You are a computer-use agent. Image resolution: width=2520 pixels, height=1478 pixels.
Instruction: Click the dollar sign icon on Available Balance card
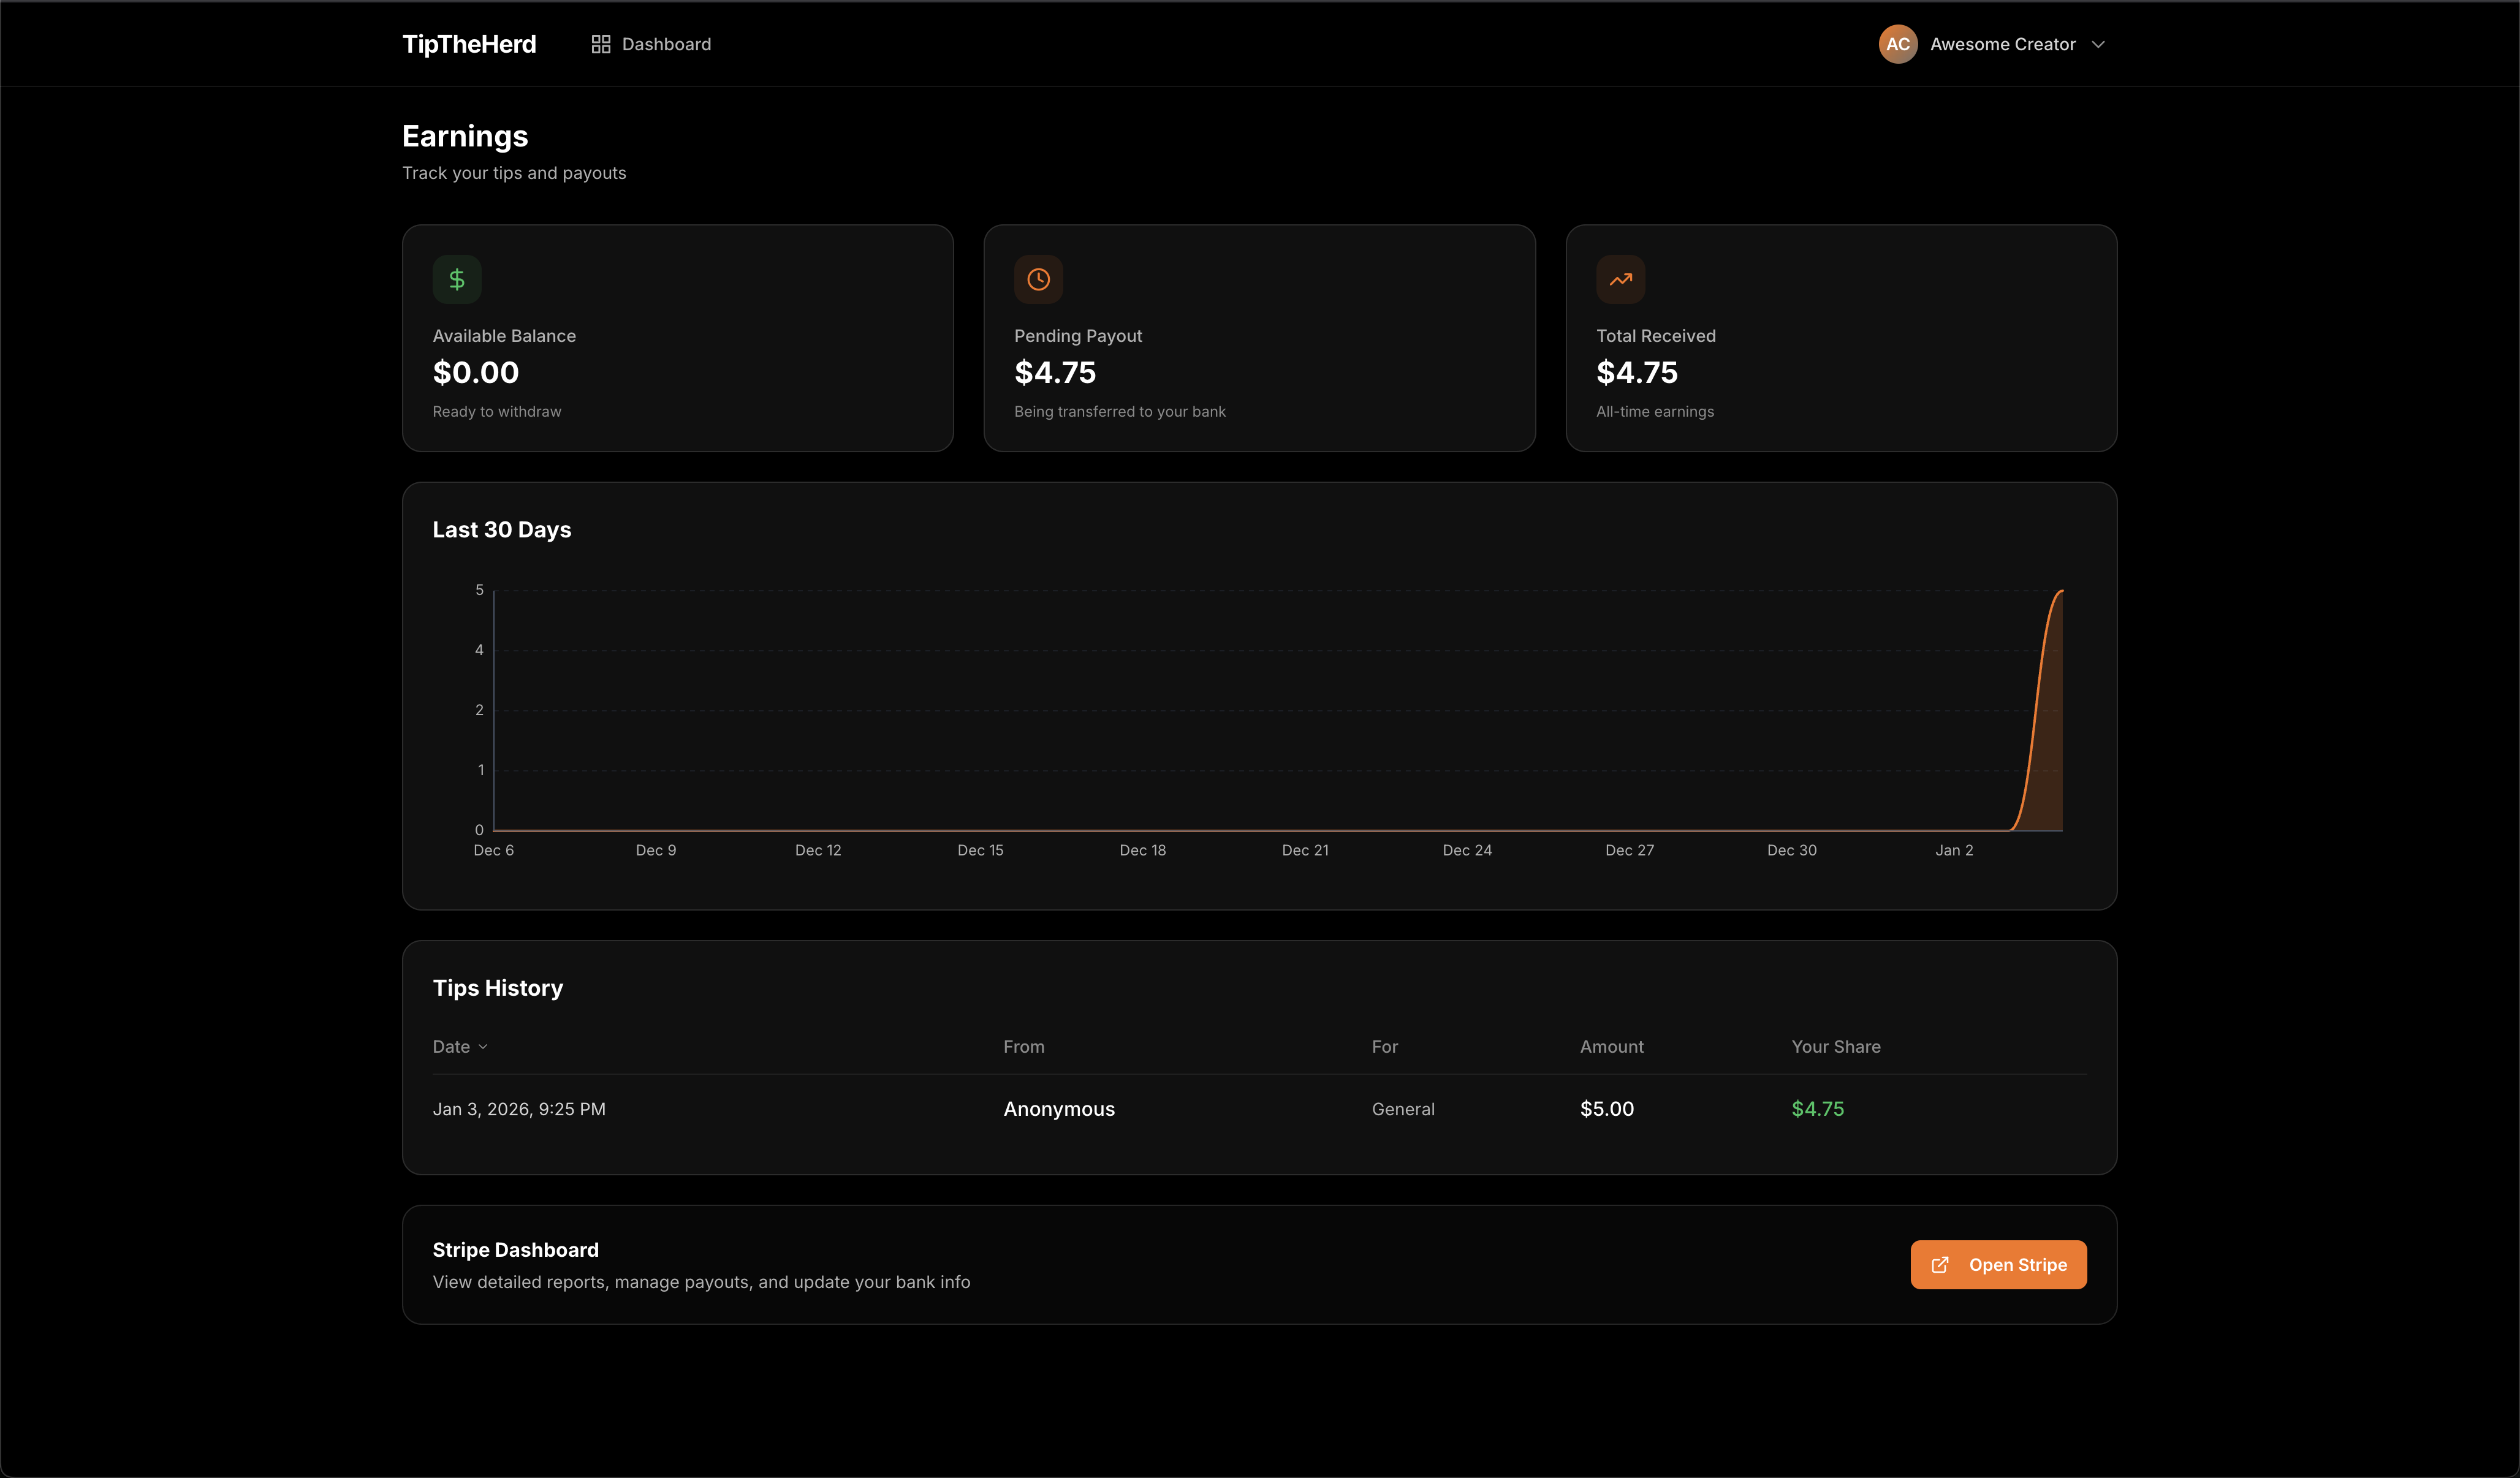457,279
